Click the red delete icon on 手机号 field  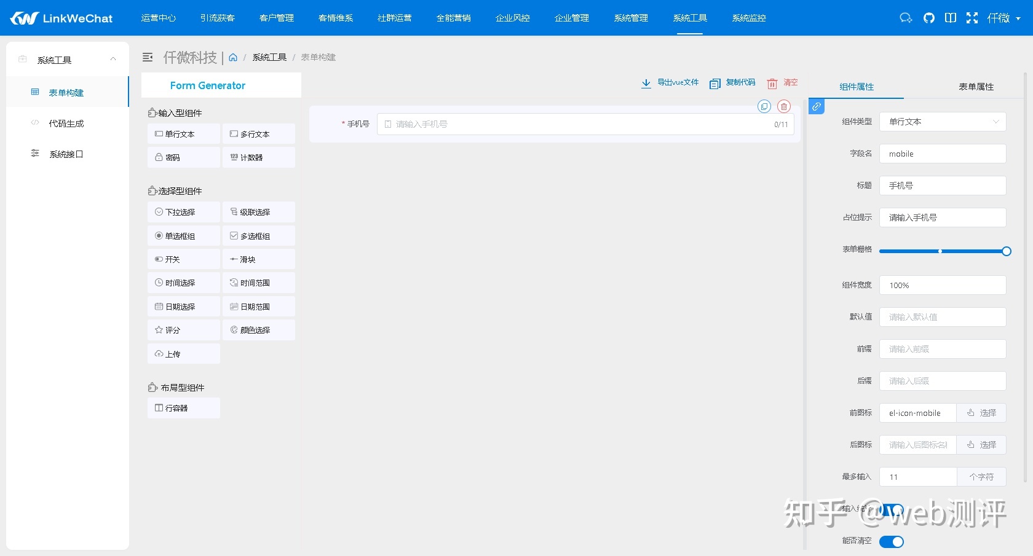point(784,106)
